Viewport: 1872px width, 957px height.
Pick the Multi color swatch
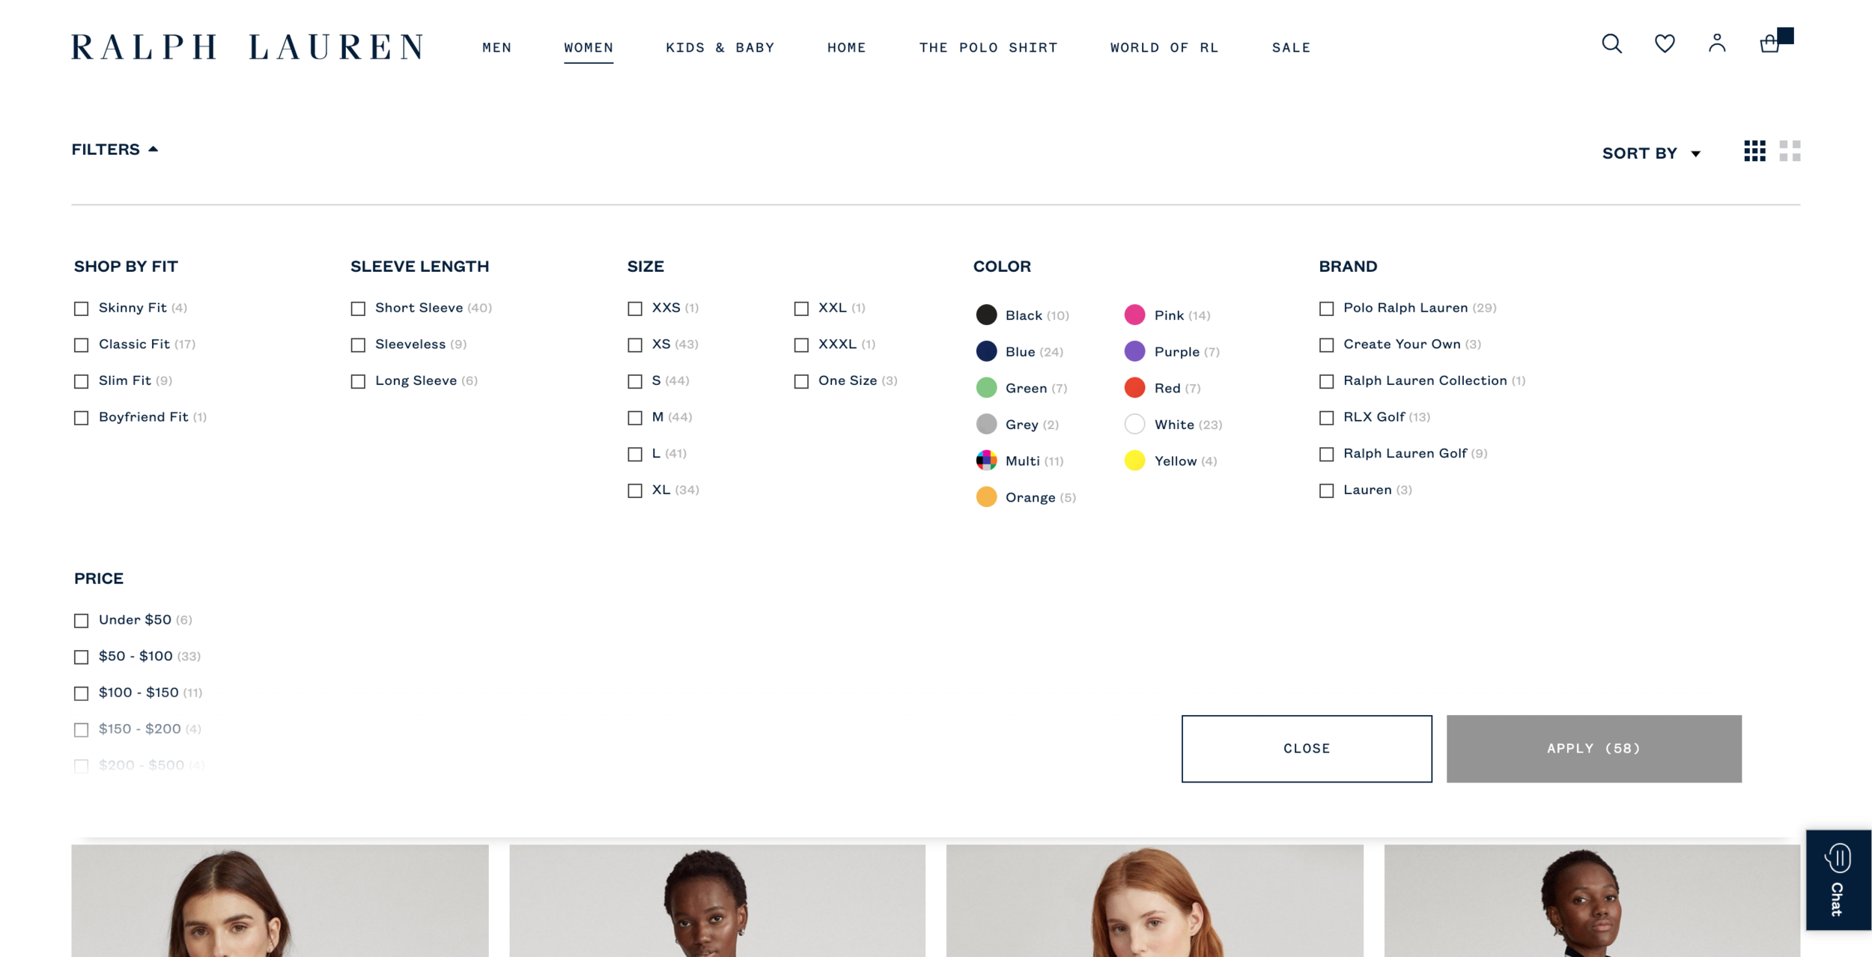(986, 461)
